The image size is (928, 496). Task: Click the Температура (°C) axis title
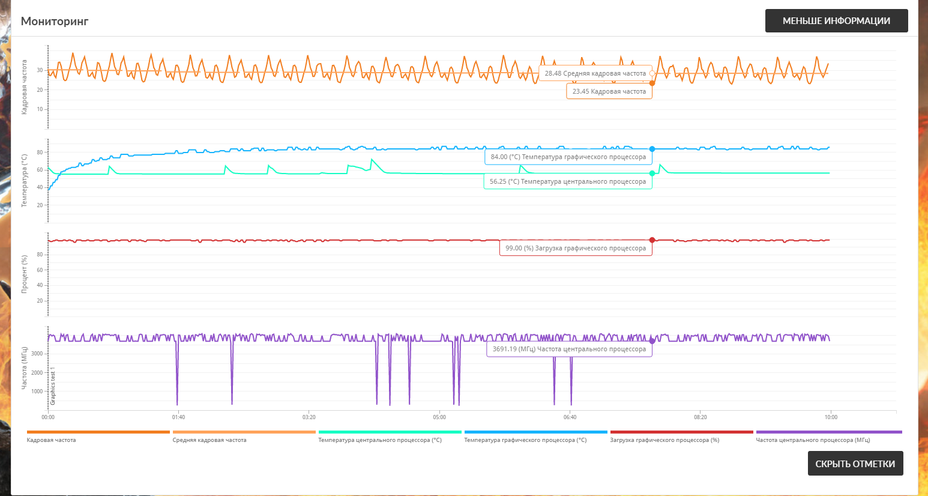pyautogui.click(x=25, y=181)
